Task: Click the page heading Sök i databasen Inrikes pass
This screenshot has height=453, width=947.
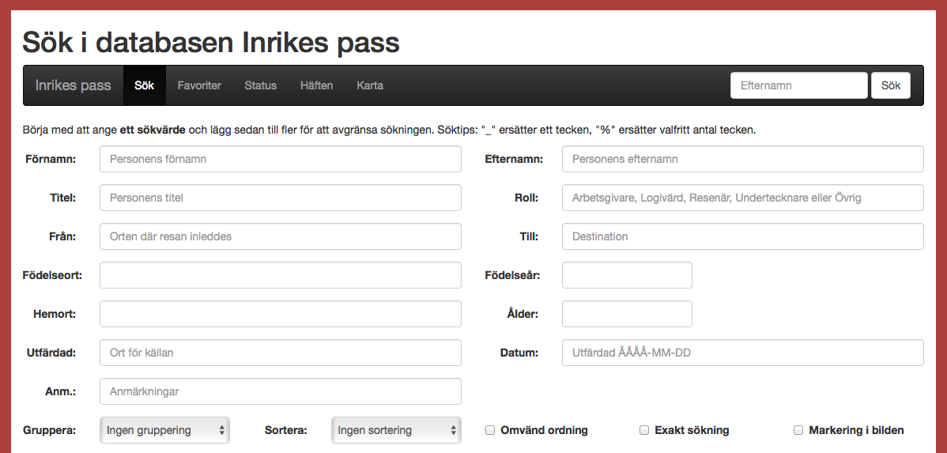Action: [x=211, y=43]
